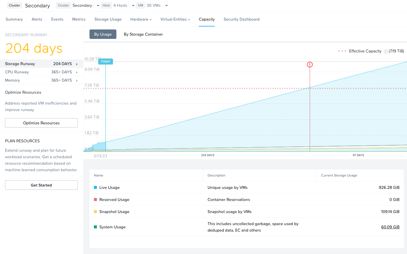
Task: Switch to the Storage Usage tab
Action: coord(108,19)
